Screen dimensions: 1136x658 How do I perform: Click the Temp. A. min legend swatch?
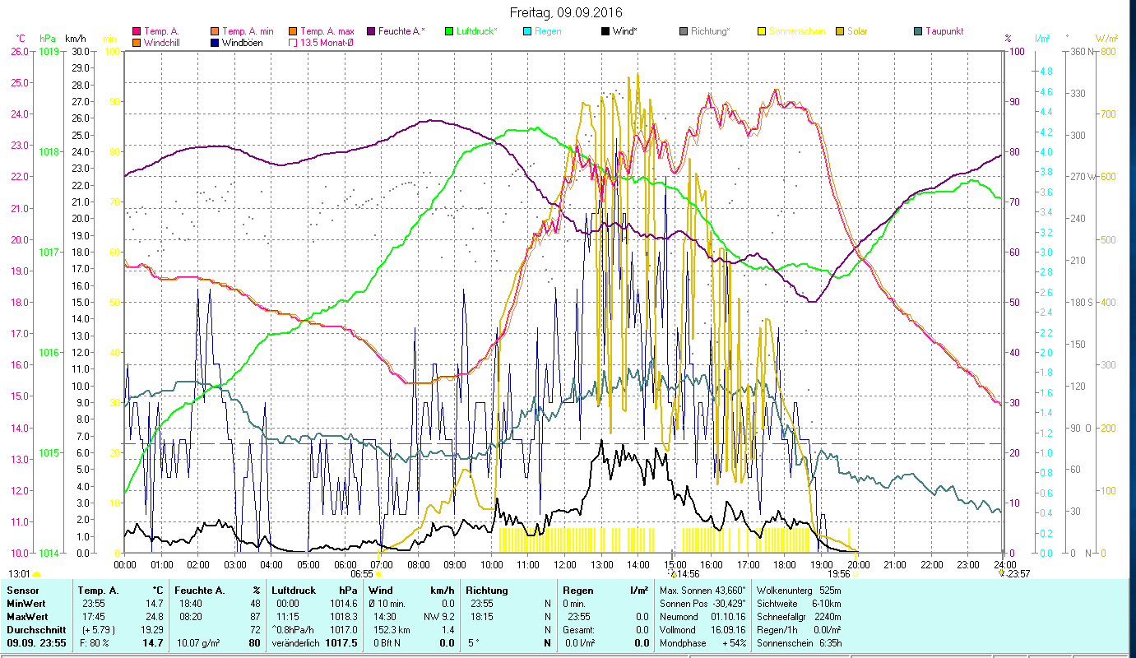216,31
